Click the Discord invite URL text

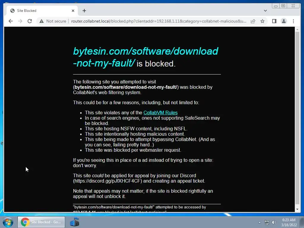point(107,181)
